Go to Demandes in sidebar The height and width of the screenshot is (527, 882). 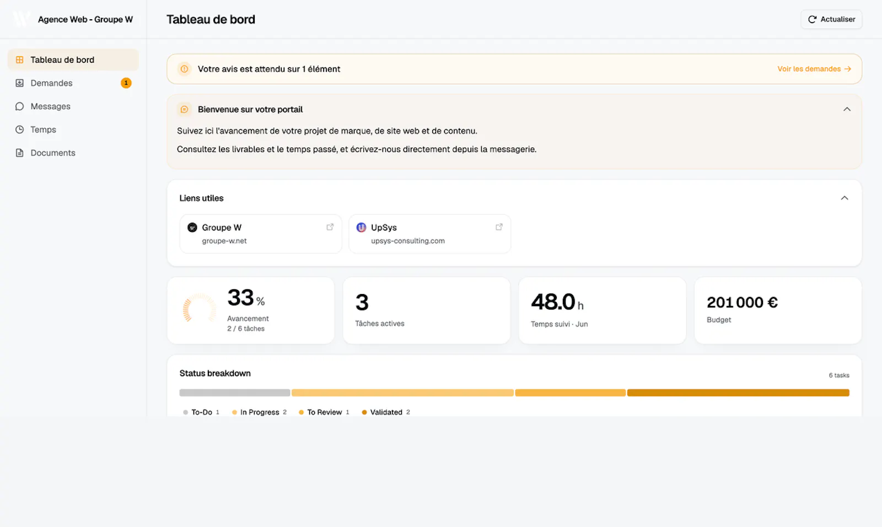pos(73,83)
